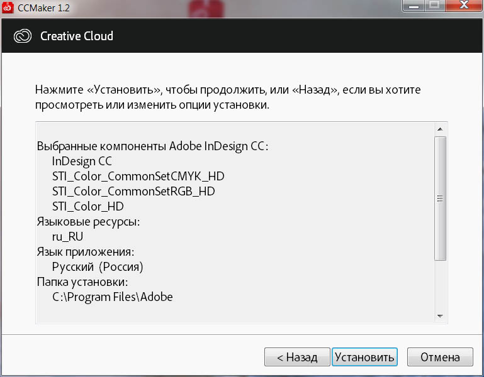Click the "Русский (Россия)" application language line
Image resolution: width=484 pixels, height=377 pixels.
(98, 266)
